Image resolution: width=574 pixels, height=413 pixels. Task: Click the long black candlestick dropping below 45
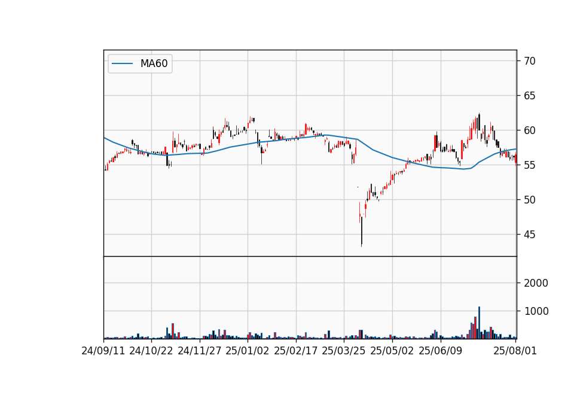(x=362, y=231)
